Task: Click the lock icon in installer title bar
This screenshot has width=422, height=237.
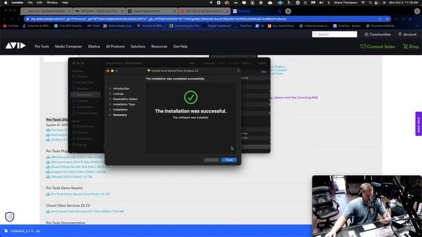Action: pos(238,70)
